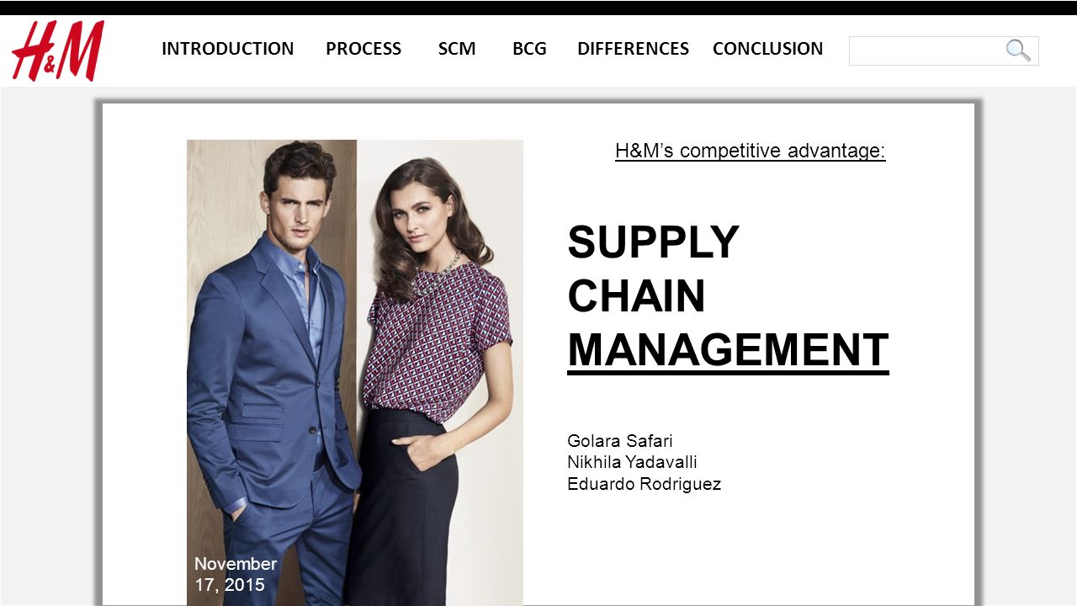
Task: Select the word SUPPLY in the title
Action: click(654, 242)
